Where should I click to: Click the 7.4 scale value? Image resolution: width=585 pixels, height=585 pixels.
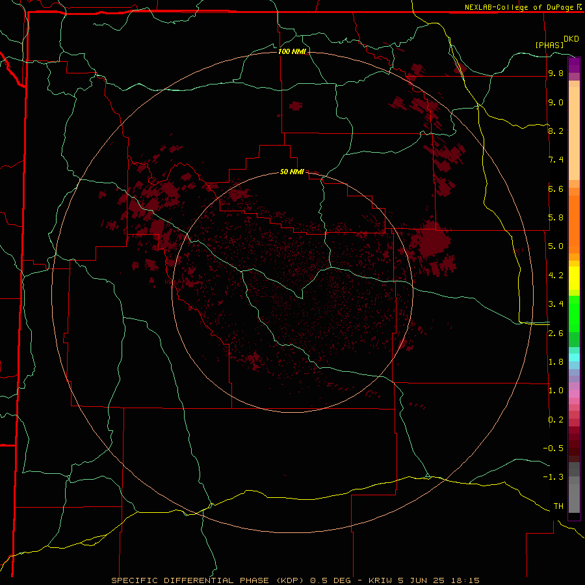point(556,160)
